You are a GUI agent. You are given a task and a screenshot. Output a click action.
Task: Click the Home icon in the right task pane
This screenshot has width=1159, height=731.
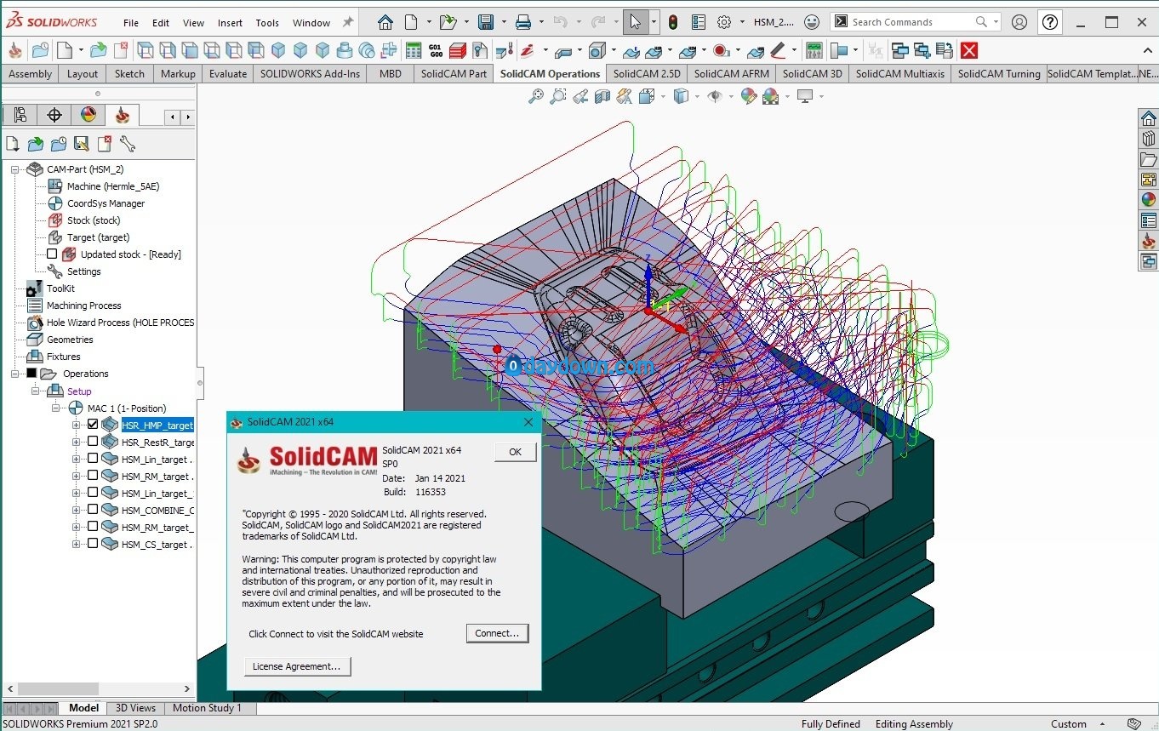pos(1149,118)
